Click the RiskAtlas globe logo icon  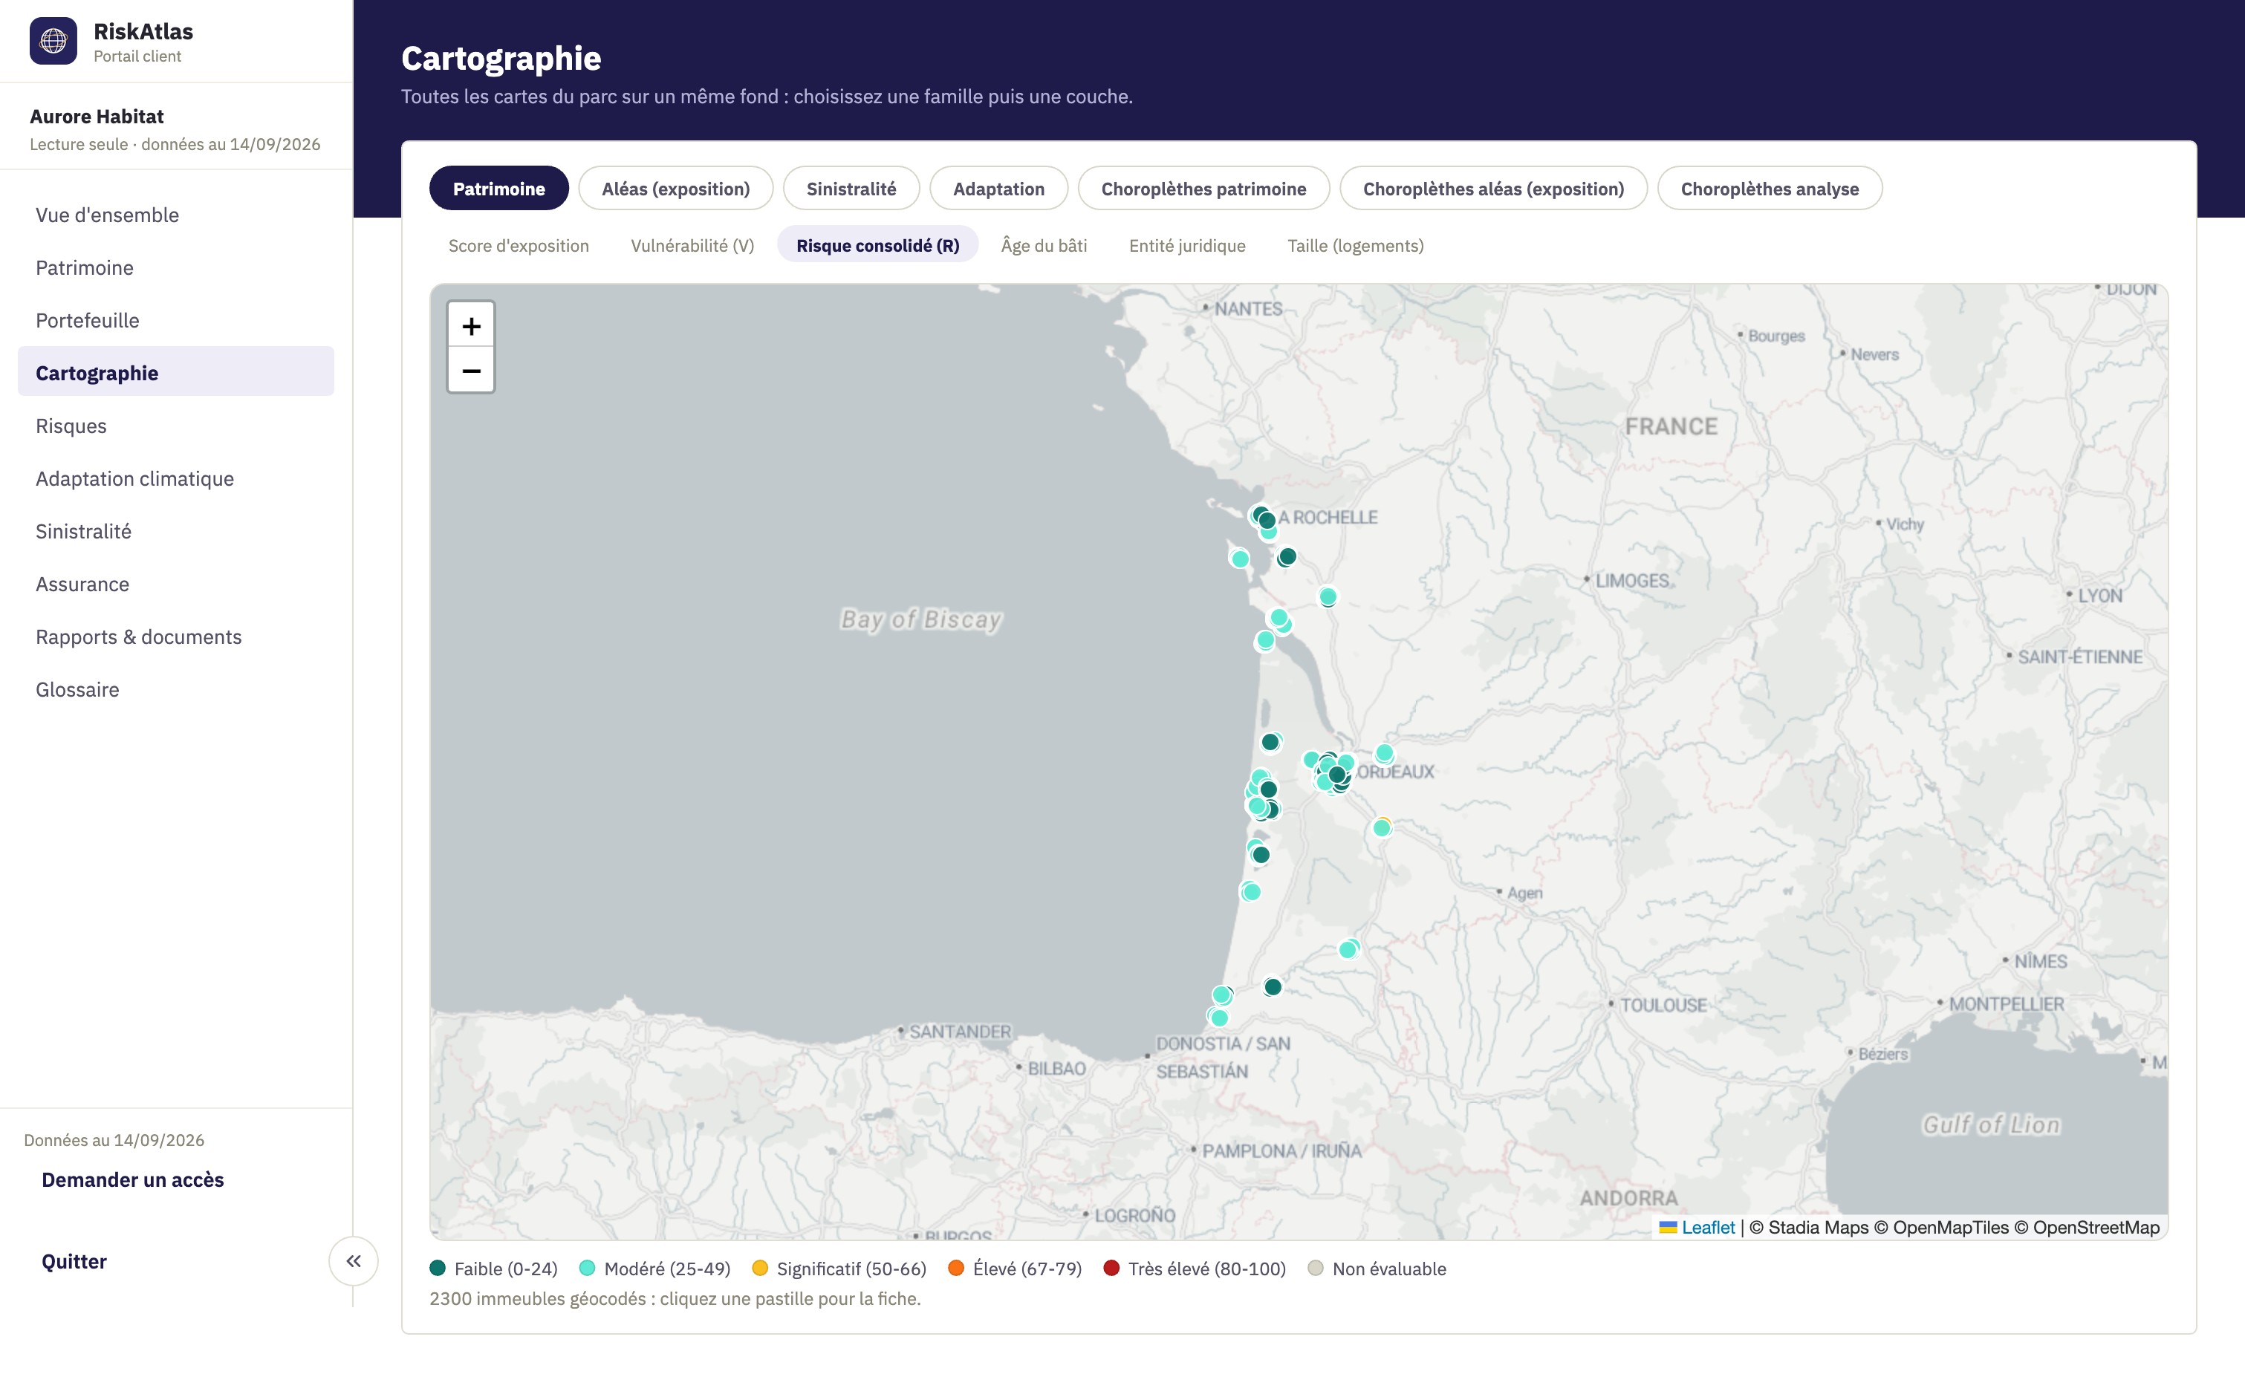point(53,41)
